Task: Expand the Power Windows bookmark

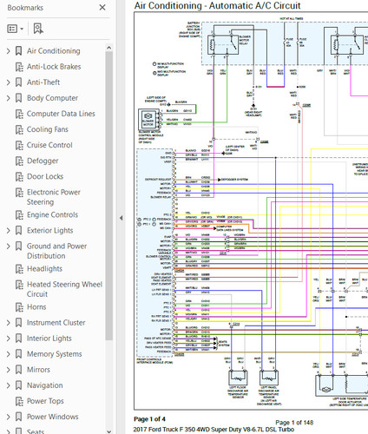Action: [x=9, y=417]
